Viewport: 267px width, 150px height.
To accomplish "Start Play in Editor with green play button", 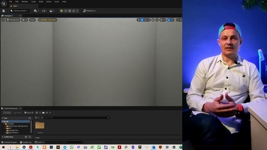I will pos(62,11).
